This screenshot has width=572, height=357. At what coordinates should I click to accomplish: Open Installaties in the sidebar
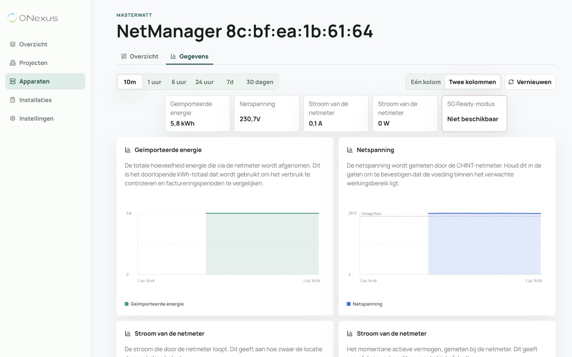pyautogui.click(x=45, y=100)
